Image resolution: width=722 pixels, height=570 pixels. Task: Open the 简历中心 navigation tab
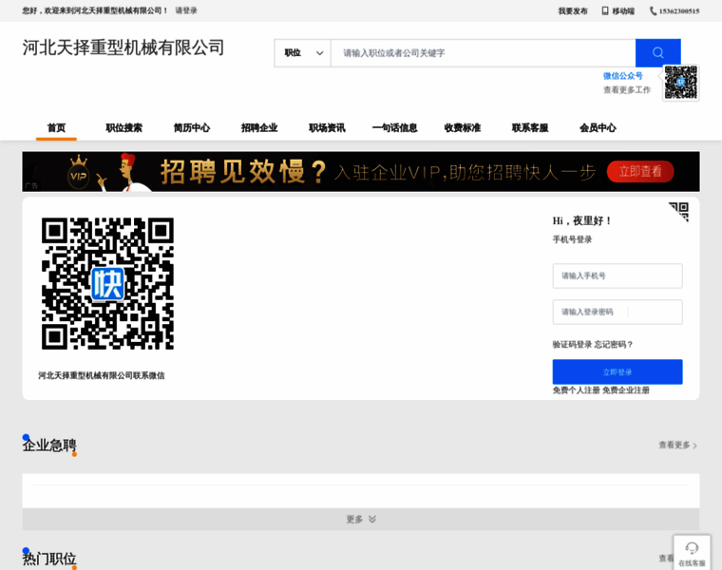coord(192,128)
